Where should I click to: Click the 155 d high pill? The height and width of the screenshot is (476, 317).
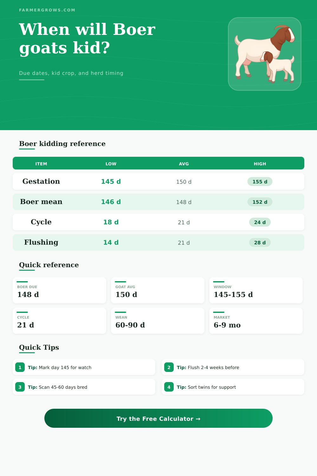260,182
